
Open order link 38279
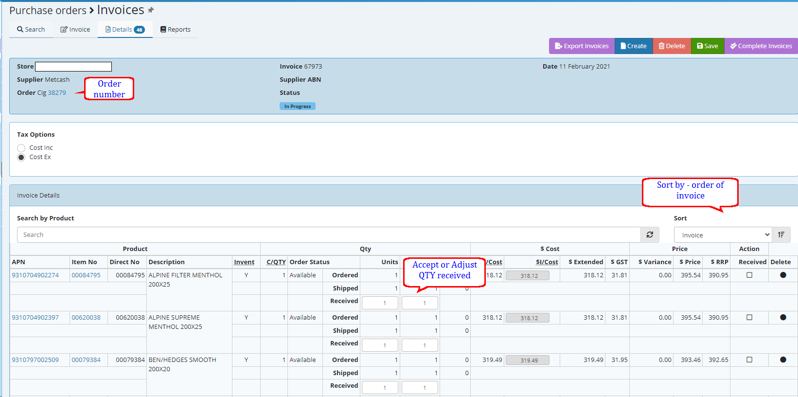click(57, 92)
